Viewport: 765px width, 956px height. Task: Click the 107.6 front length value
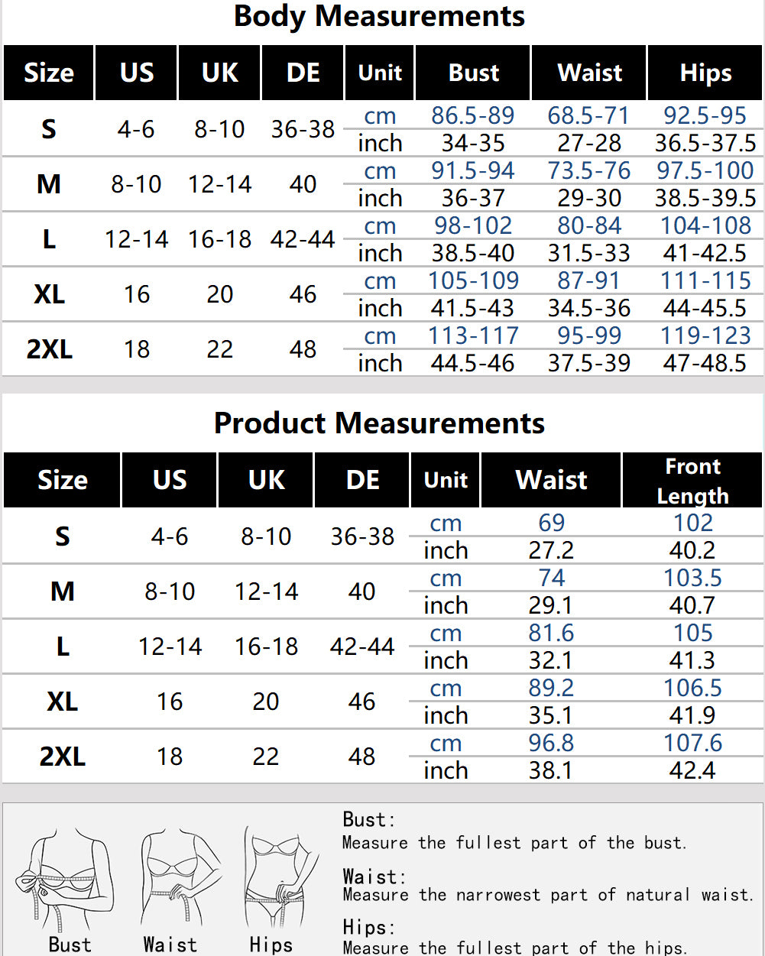[x=692, y=743]
